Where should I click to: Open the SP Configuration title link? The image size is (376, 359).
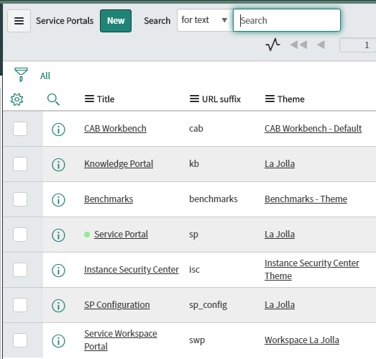tap(117, 305)
